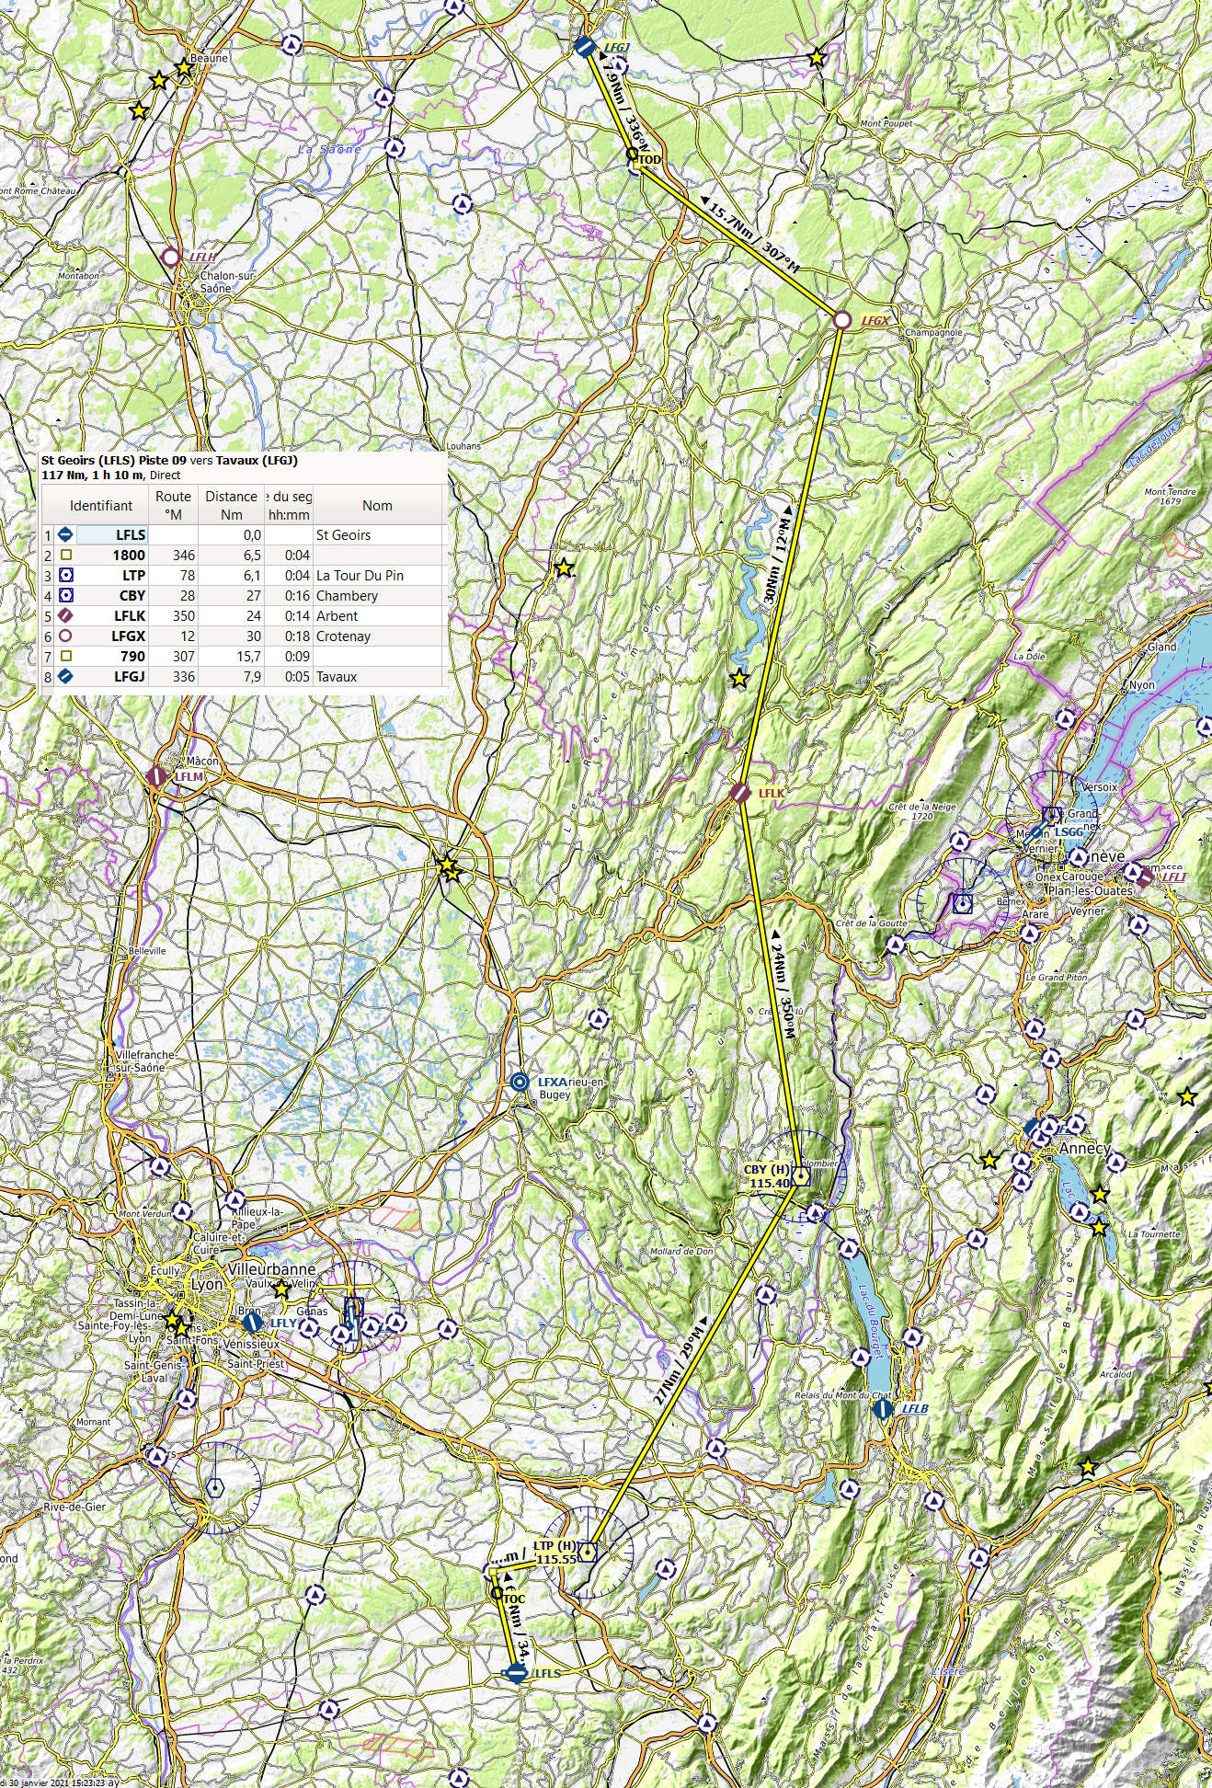The height and width of the screenshot is (1788, 1212).
Task: Click the LFLS departure airport icon on map
Action: (x=517, y=1673)
